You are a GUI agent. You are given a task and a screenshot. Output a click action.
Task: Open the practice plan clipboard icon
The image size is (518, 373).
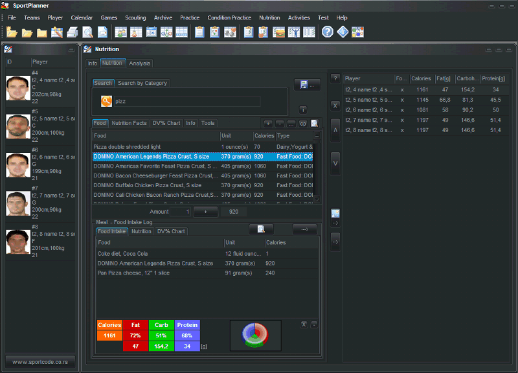pos(215,32)
